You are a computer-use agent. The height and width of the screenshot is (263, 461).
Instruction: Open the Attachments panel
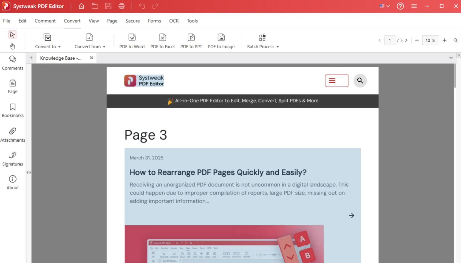[12, 134]
